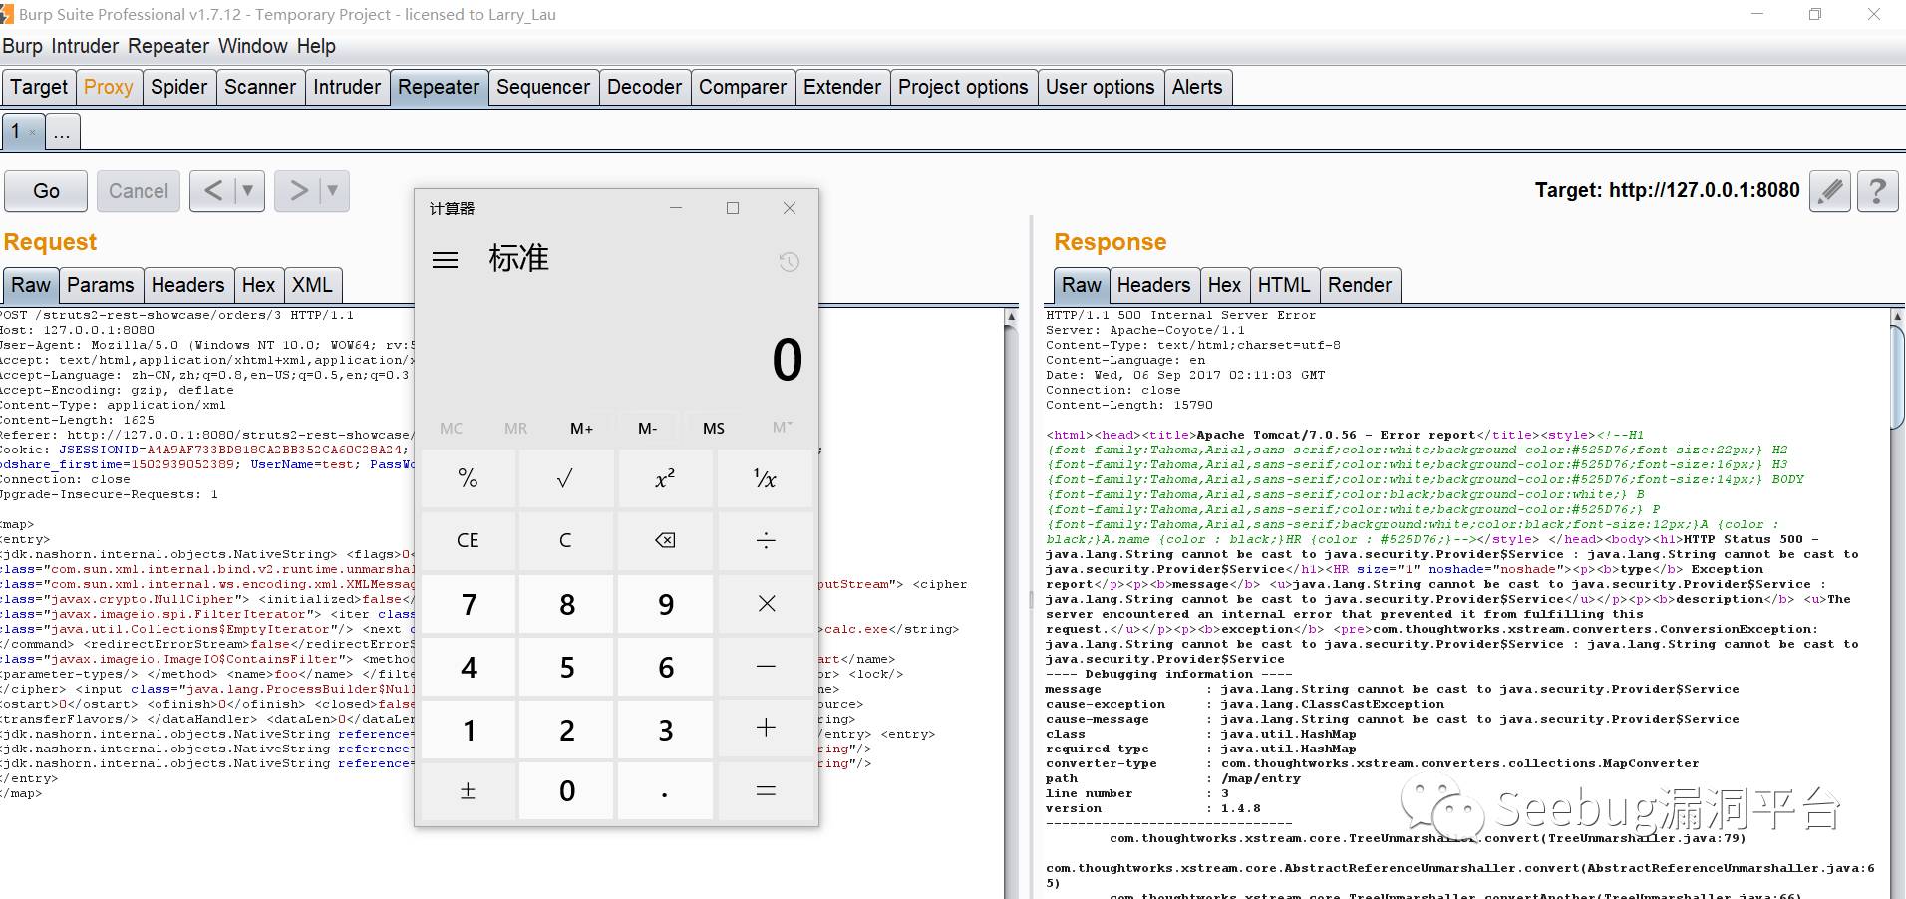Viewport: 1906px width, 899px height.
Task: Open the Intruder menu in menu bar
Action: [85, 47]
